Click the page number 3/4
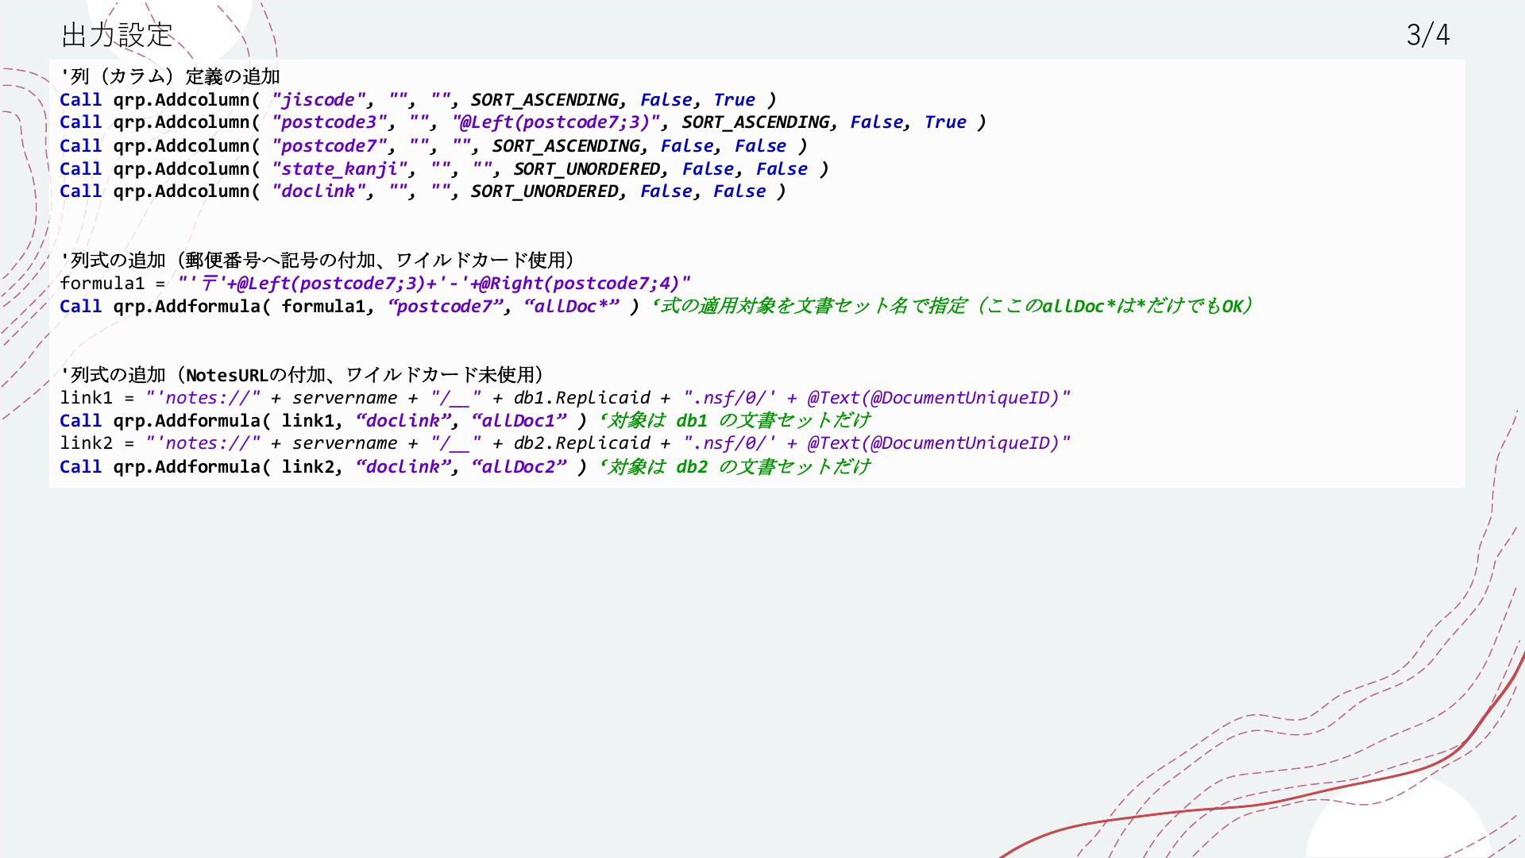 point(1428,35)
